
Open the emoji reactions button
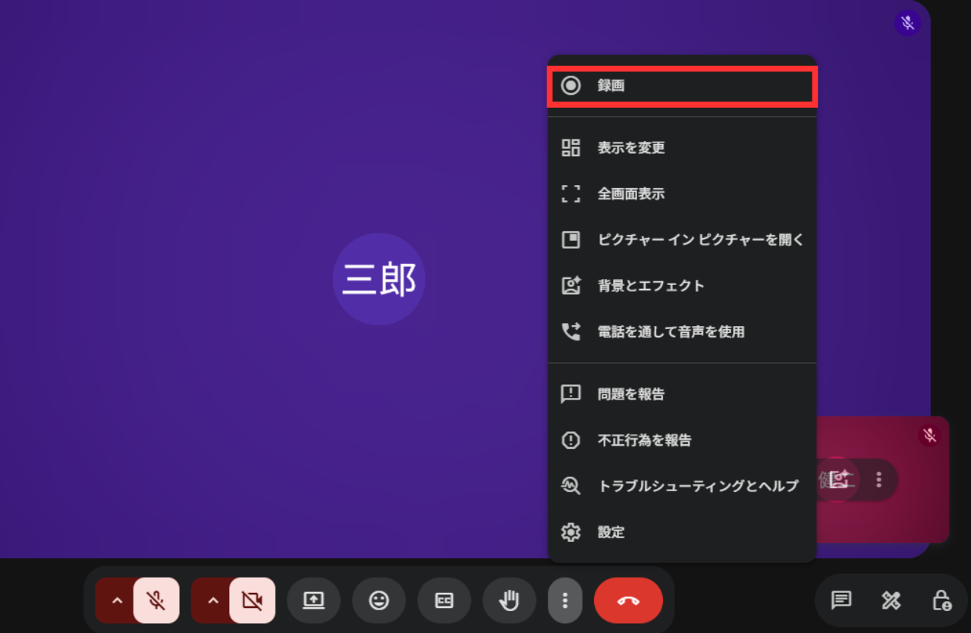coord(379,600)
